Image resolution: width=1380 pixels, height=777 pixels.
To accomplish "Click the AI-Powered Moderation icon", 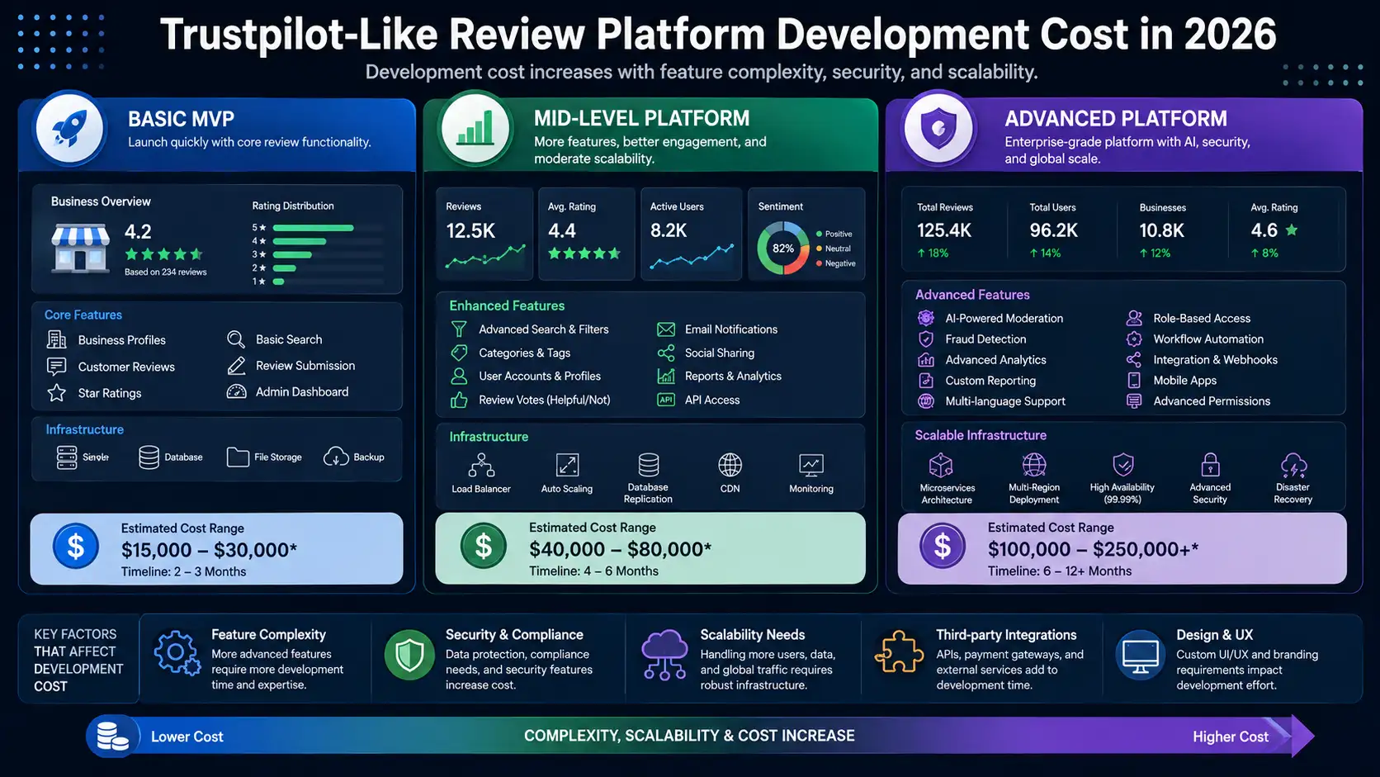I will pos(926,318).
